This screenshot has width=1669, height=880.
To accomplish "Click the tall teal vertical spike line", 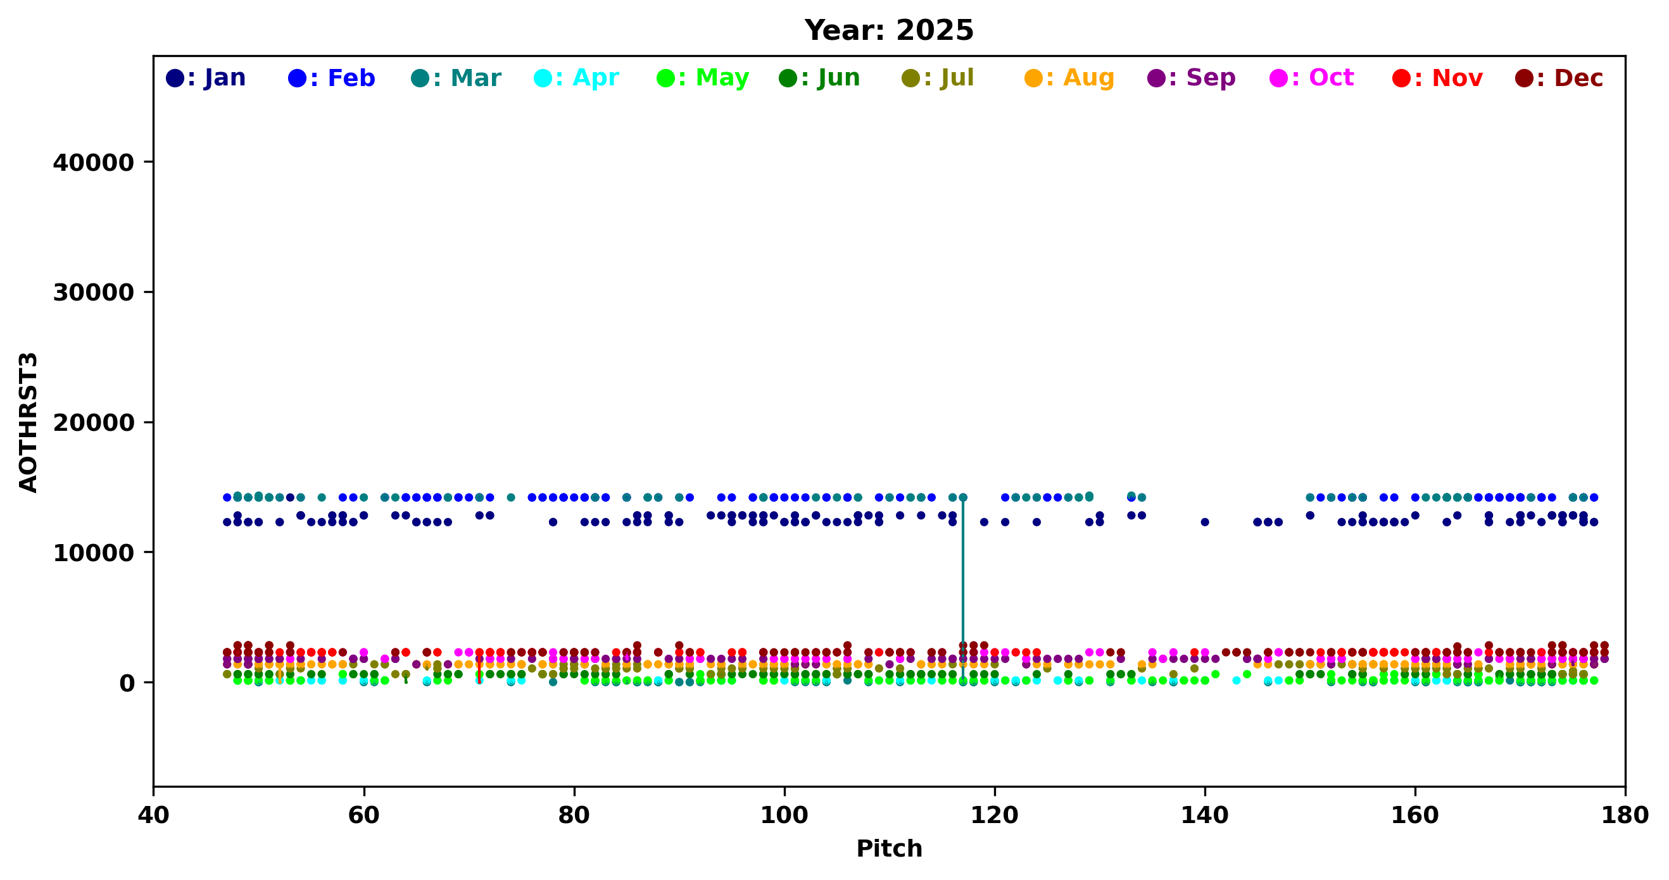I will tap(963, 583).
